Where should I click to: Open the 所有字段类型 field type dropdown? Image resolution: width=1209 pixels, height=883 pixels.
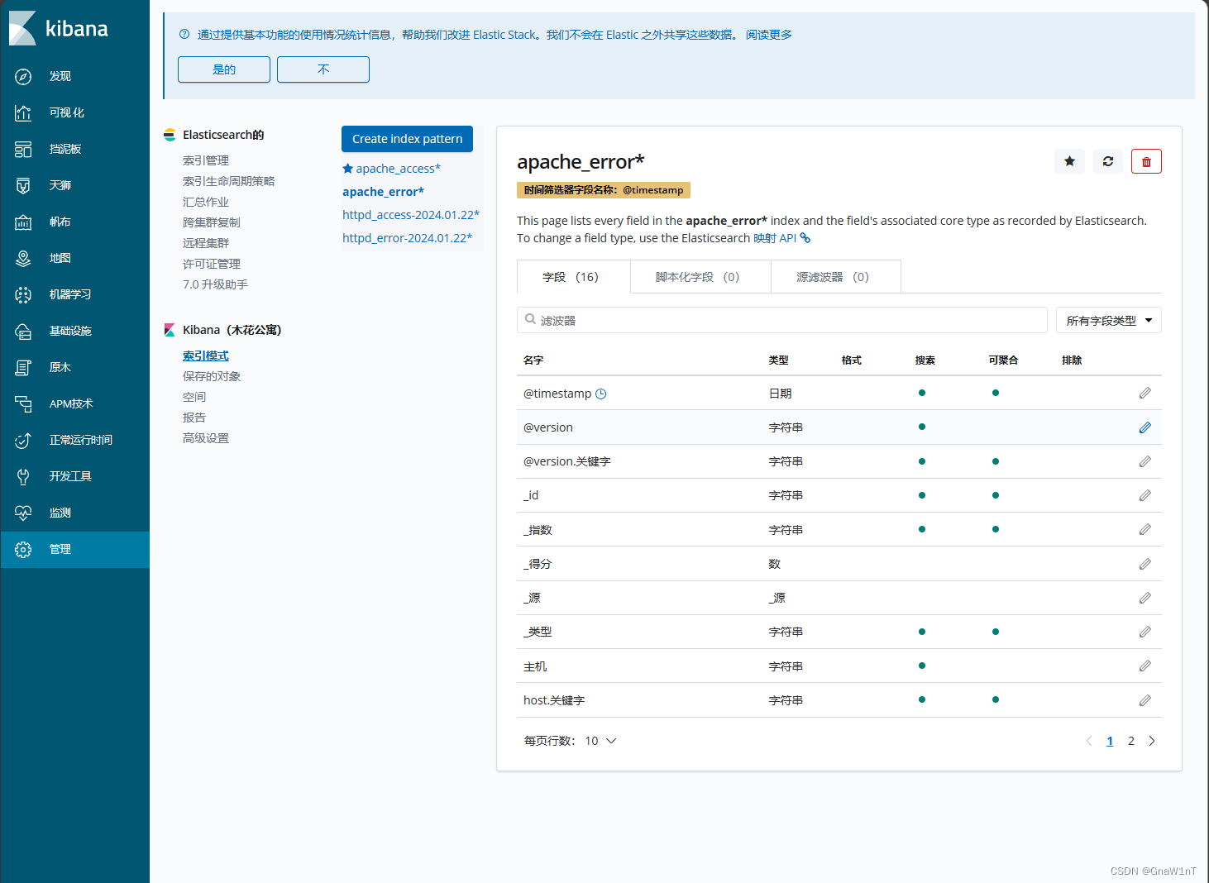coord(1108,320)
